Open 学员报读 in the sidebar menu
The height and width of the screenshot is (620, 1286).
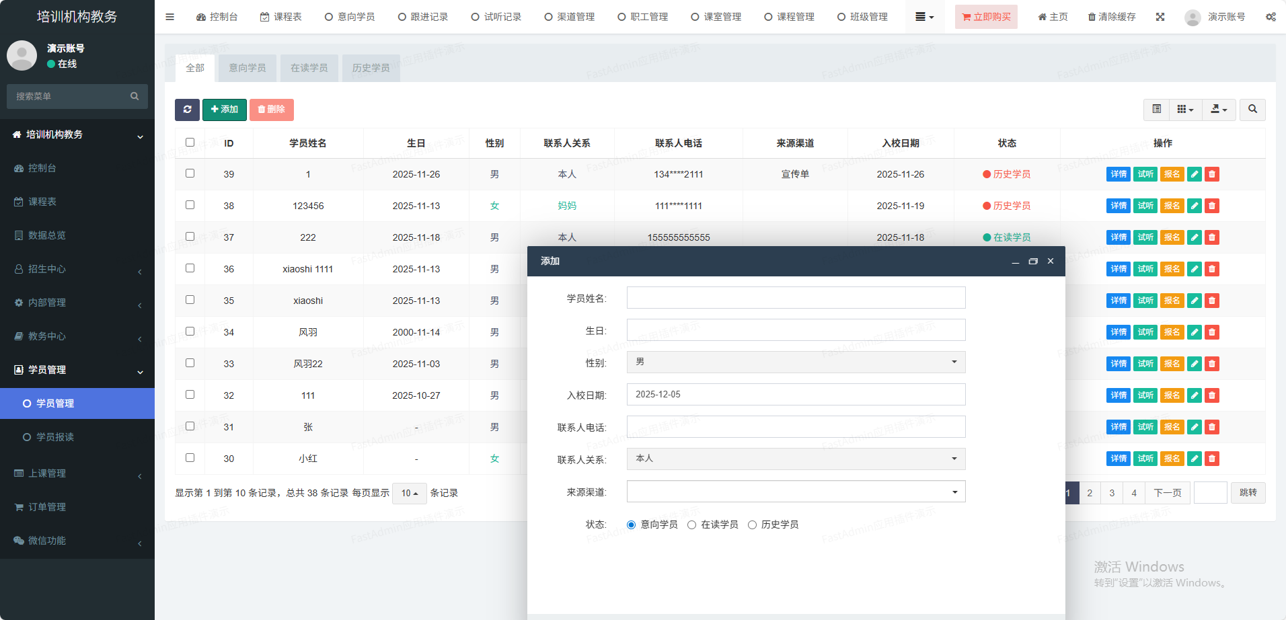(55, 437)
